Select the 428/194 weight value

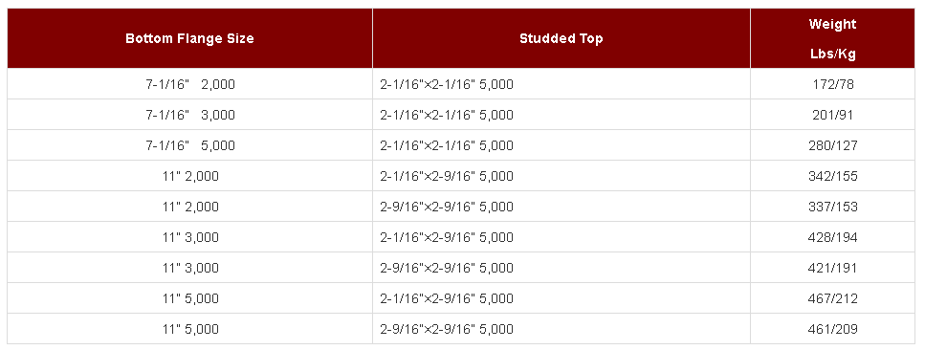pyautogui.click(x=832, y=238)
